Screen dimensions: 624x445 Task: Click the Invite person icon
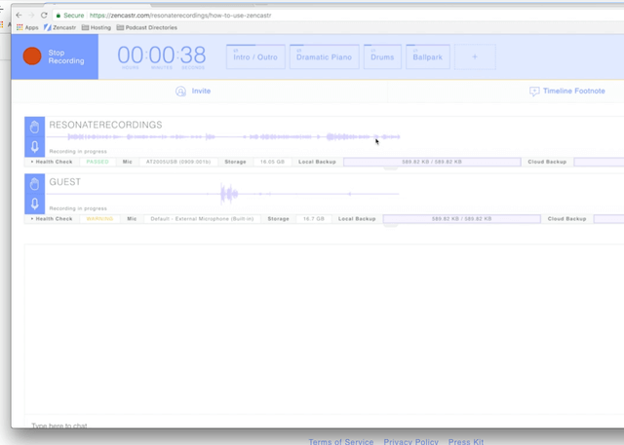(x=180, y=92)
